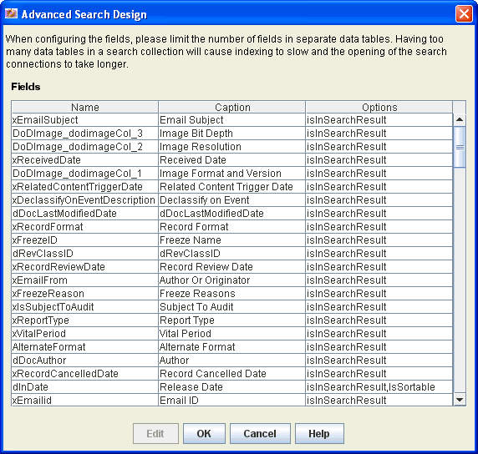Select the DoDImage_dodimageCol_2 field
Image resolution: width=478 pixels, height=454 pixels.
tap(85, 147)
